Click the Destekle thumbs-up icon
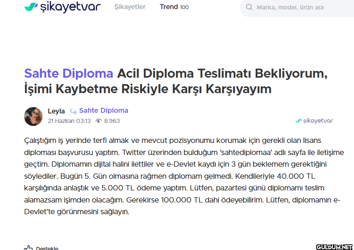This screenshot has width=354, height=250. tap(29, 248)
